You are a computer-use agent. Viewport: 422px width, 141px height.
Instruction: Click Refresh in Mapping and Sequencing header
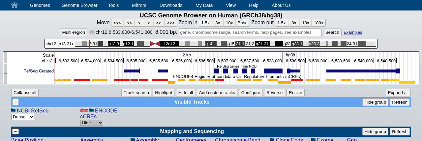click(x=400, y=131)
